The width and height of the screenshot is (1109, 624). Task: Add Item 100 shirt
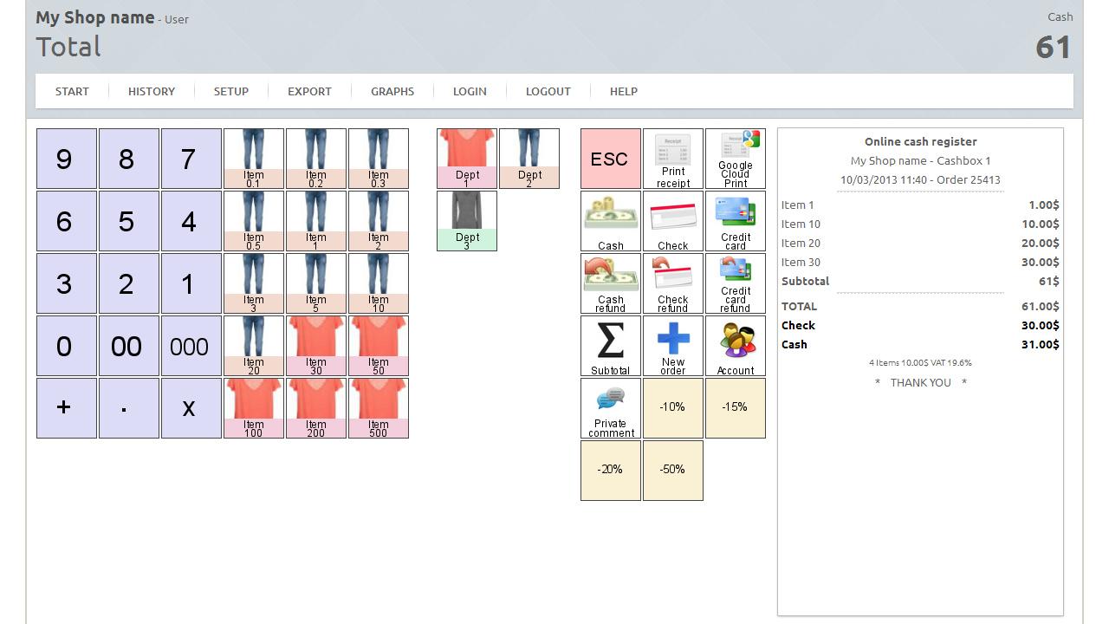coord(254,408)
